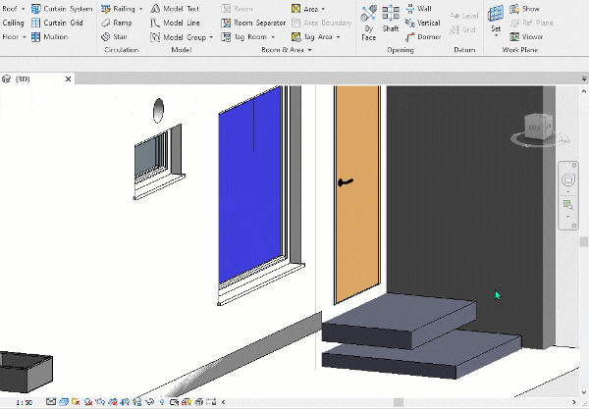
Task: Expand the Tag Room dropdown
Action: coord(273,37)
